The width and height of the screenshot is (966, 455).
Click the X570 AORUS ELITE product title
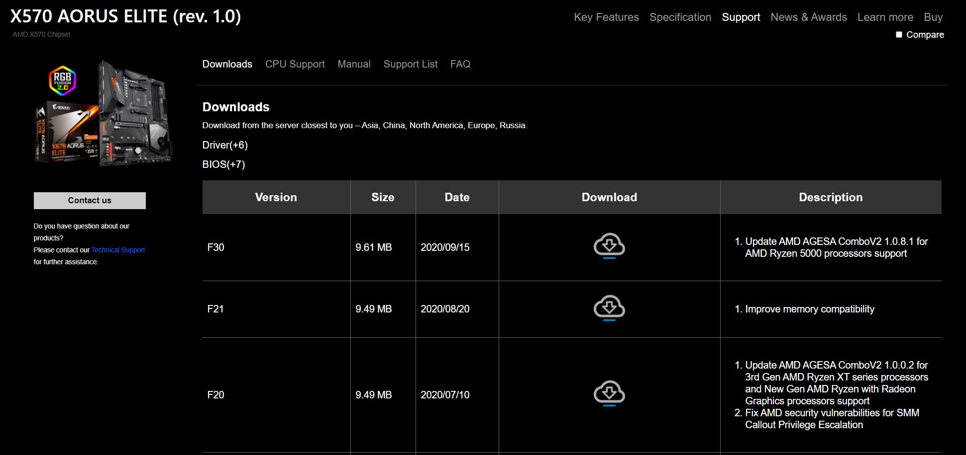pos(126,16)
